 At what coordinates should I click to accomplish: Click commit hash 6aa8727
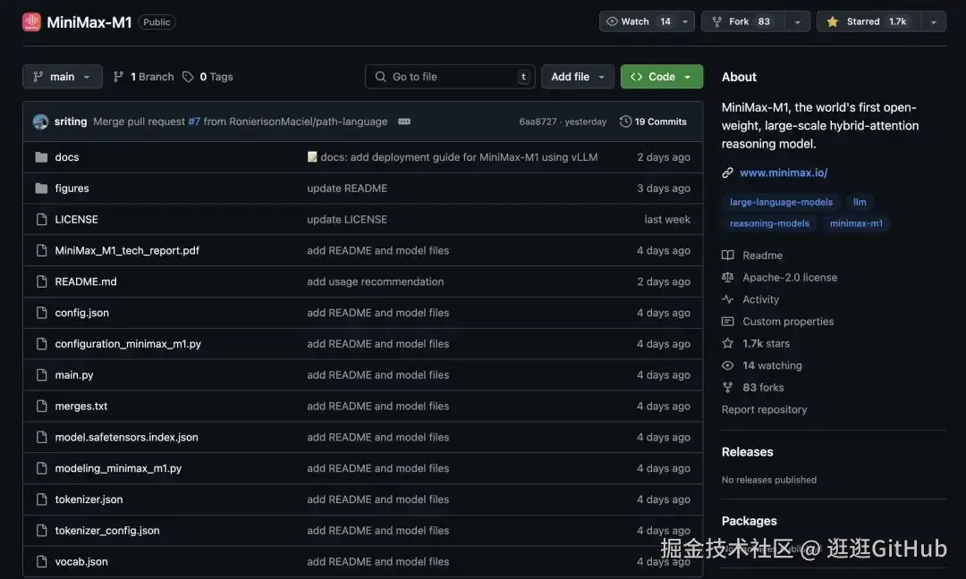coord(538,122)
